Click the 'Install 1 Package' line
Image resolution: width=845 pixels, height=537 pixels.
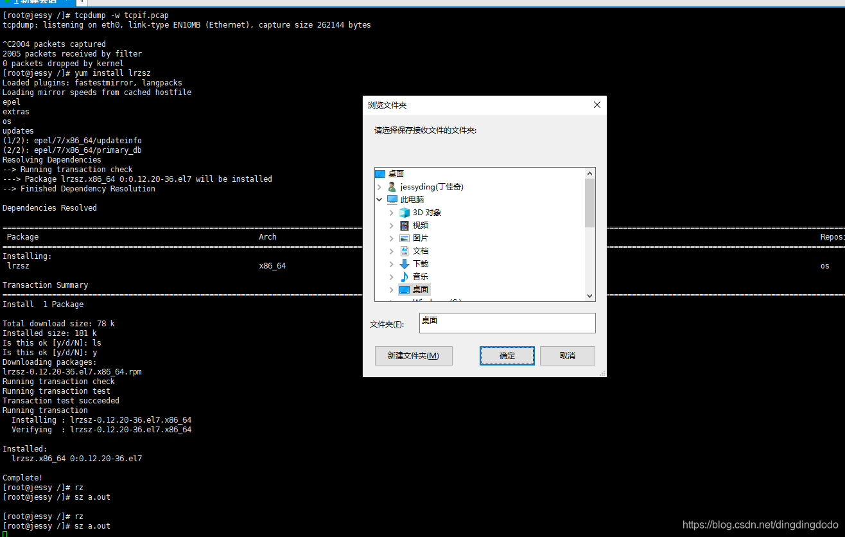click(43, 304)
